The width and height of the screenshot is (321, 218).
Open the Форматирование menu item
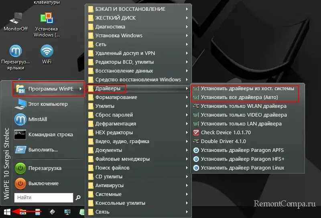(x=138, y=97)
